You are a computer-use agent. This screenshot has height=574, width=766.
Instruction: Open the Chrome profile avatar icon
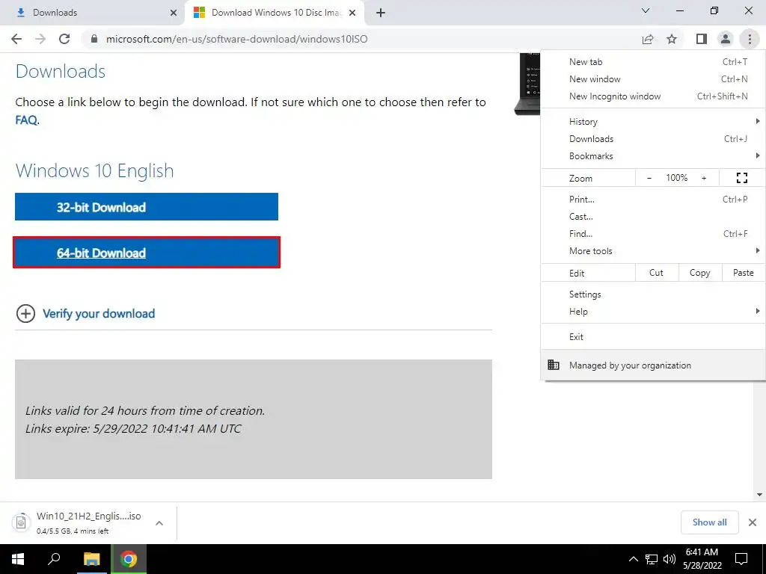click(726, 39)
